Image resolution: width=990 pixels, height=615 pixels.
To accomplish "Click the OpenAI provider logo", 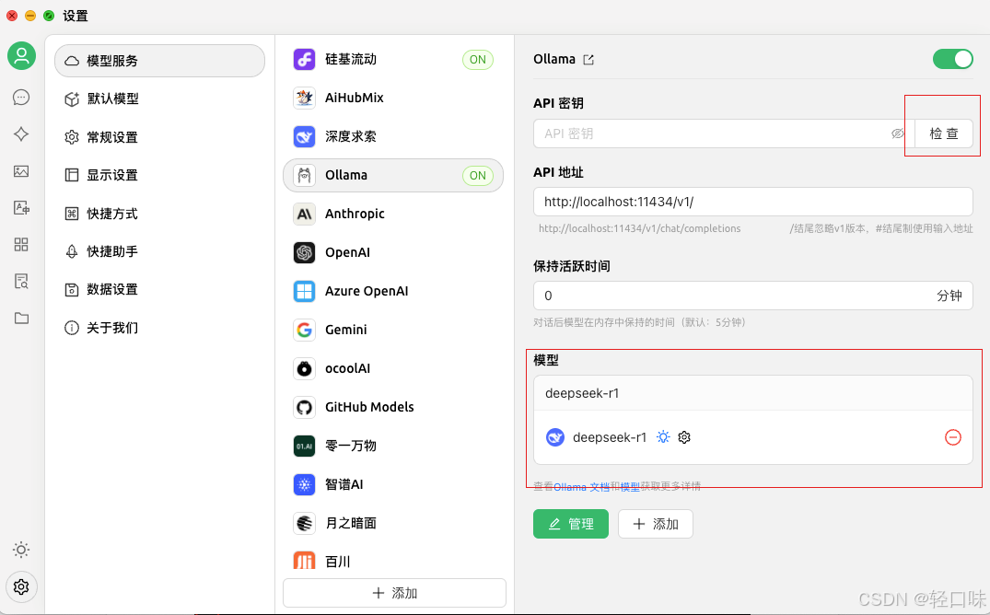I will pos(304,252).
